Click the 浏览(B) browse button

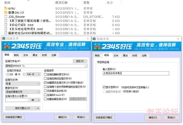(x=80, y=61)
